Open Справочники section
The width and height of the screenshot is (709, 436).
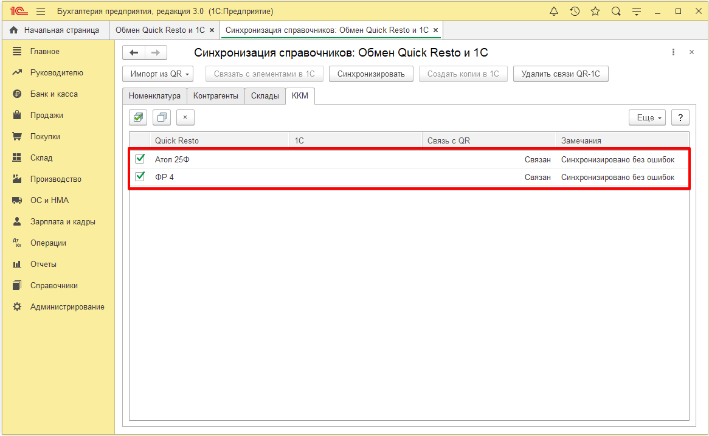point(54,285)
